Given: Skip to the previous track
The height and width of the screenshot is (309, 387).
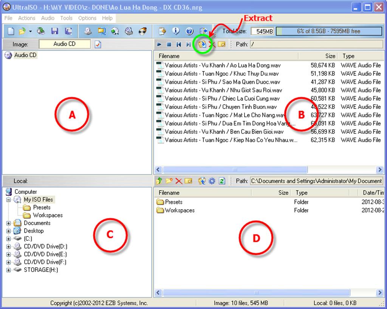Looking at the screenshot, I should [x=179, y=45].
